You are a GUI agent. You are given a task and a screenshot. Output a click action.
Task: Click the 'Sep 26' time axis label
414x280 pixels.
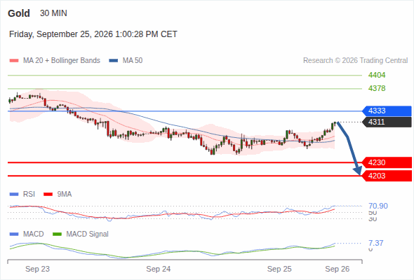coord(338,269)
